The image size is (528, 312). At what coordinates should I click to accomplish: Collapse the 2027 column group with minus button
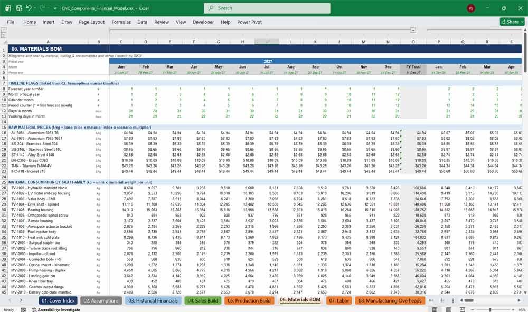click(x=413, y=30)
